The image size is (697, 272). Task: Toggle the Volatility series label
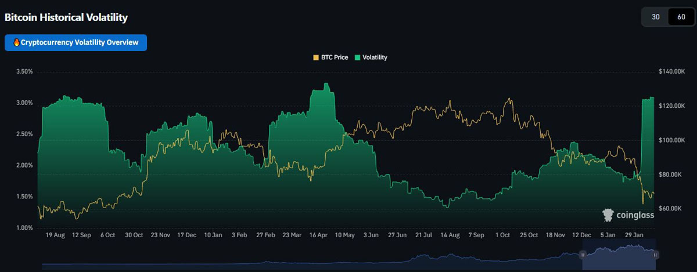click(x=375, y=57)
